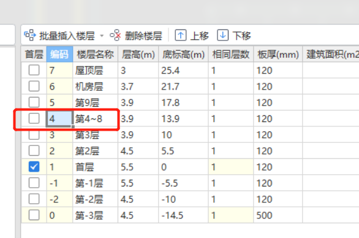Select the 首层 name cell in row 1
Image resolution: width=359 pixels, height=238 pixels.
(95, 167)
